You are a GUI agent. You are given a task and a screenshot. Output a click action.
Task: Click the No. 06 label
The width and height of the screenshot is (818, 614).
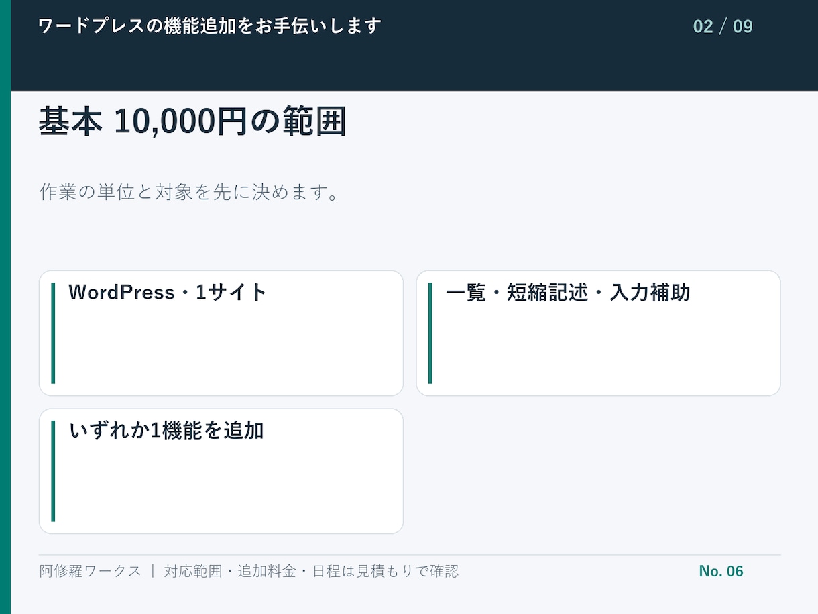point(721,571)
